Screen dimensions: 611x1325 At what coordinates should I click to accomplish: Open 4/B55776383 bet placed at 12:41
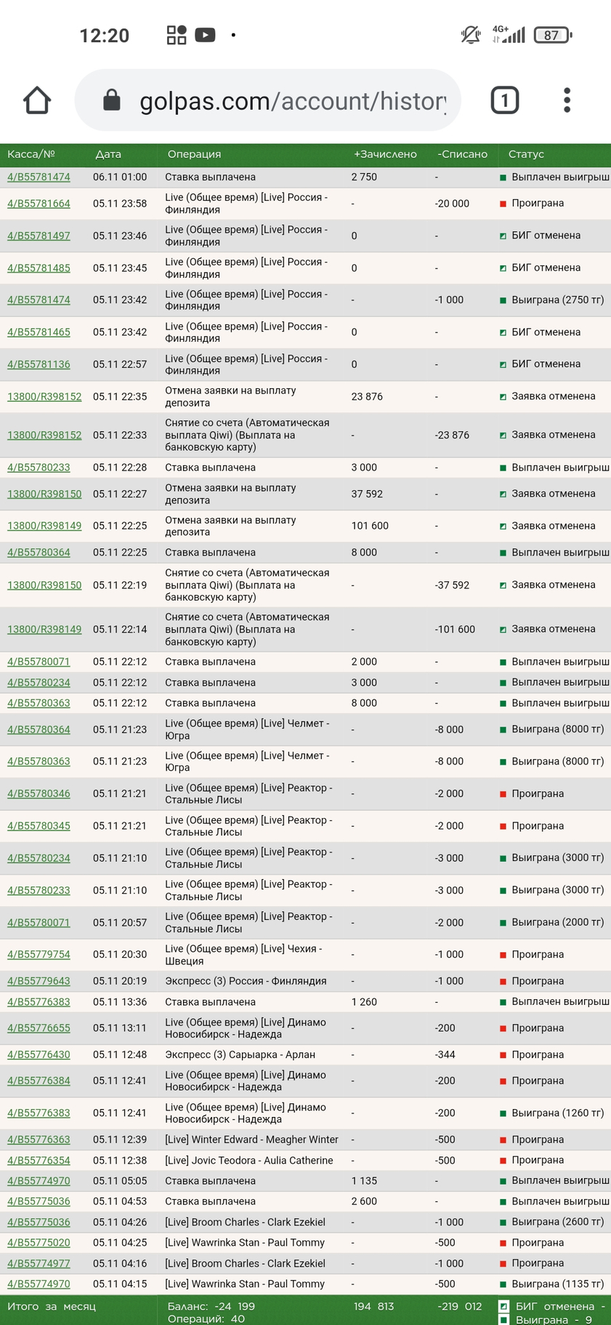pyautogui.click(x=39, y=1113)
